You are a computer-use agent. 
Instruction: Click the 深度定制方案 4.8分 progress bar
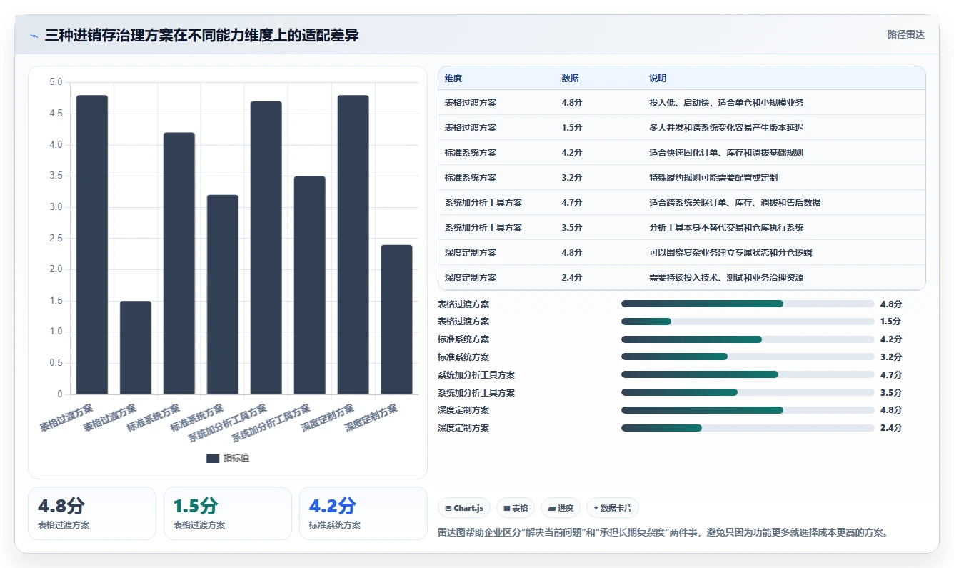(748, 410)
